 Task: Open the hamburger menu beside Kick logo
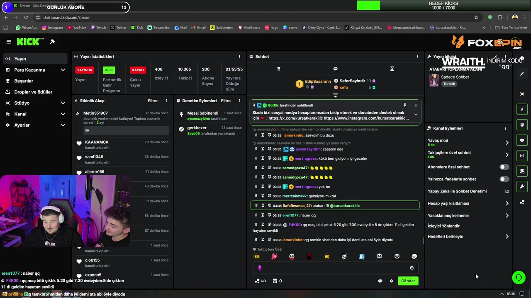(x=9, y=42)
